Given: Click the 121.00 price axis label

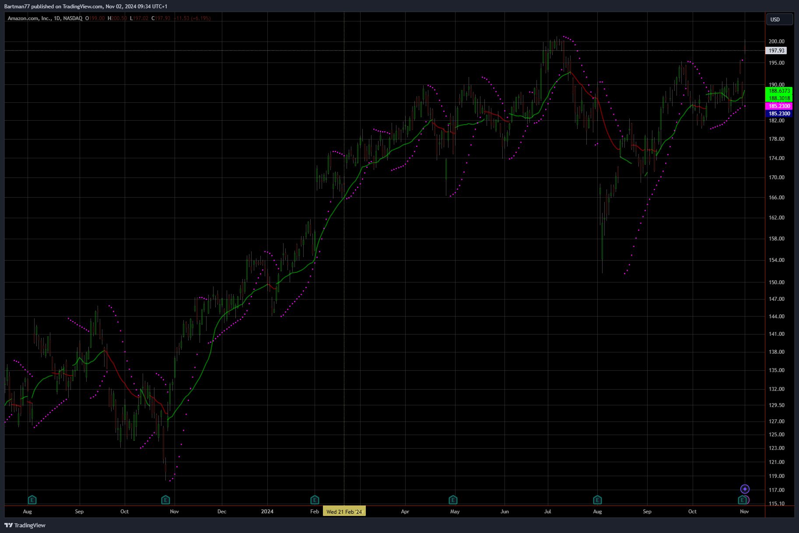Looking at the screenshot, I should [776, 462].
